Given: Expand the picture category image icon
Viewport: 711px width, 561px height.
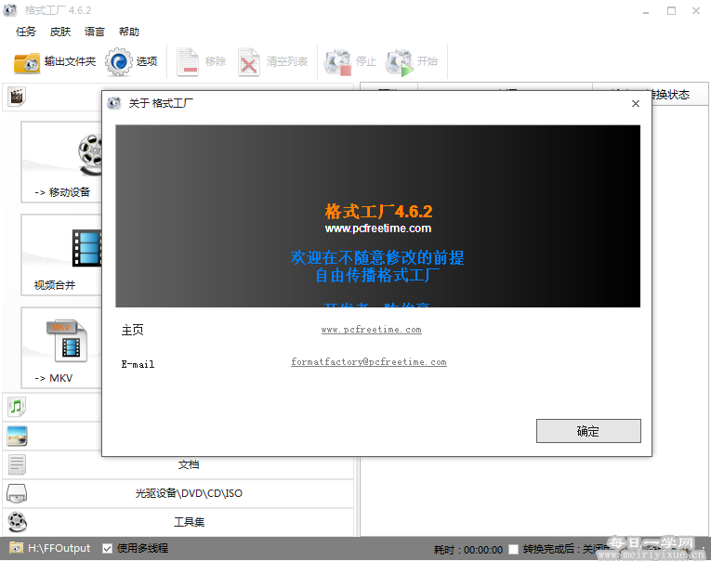Looking at the screenshot, I should point(18,436).
